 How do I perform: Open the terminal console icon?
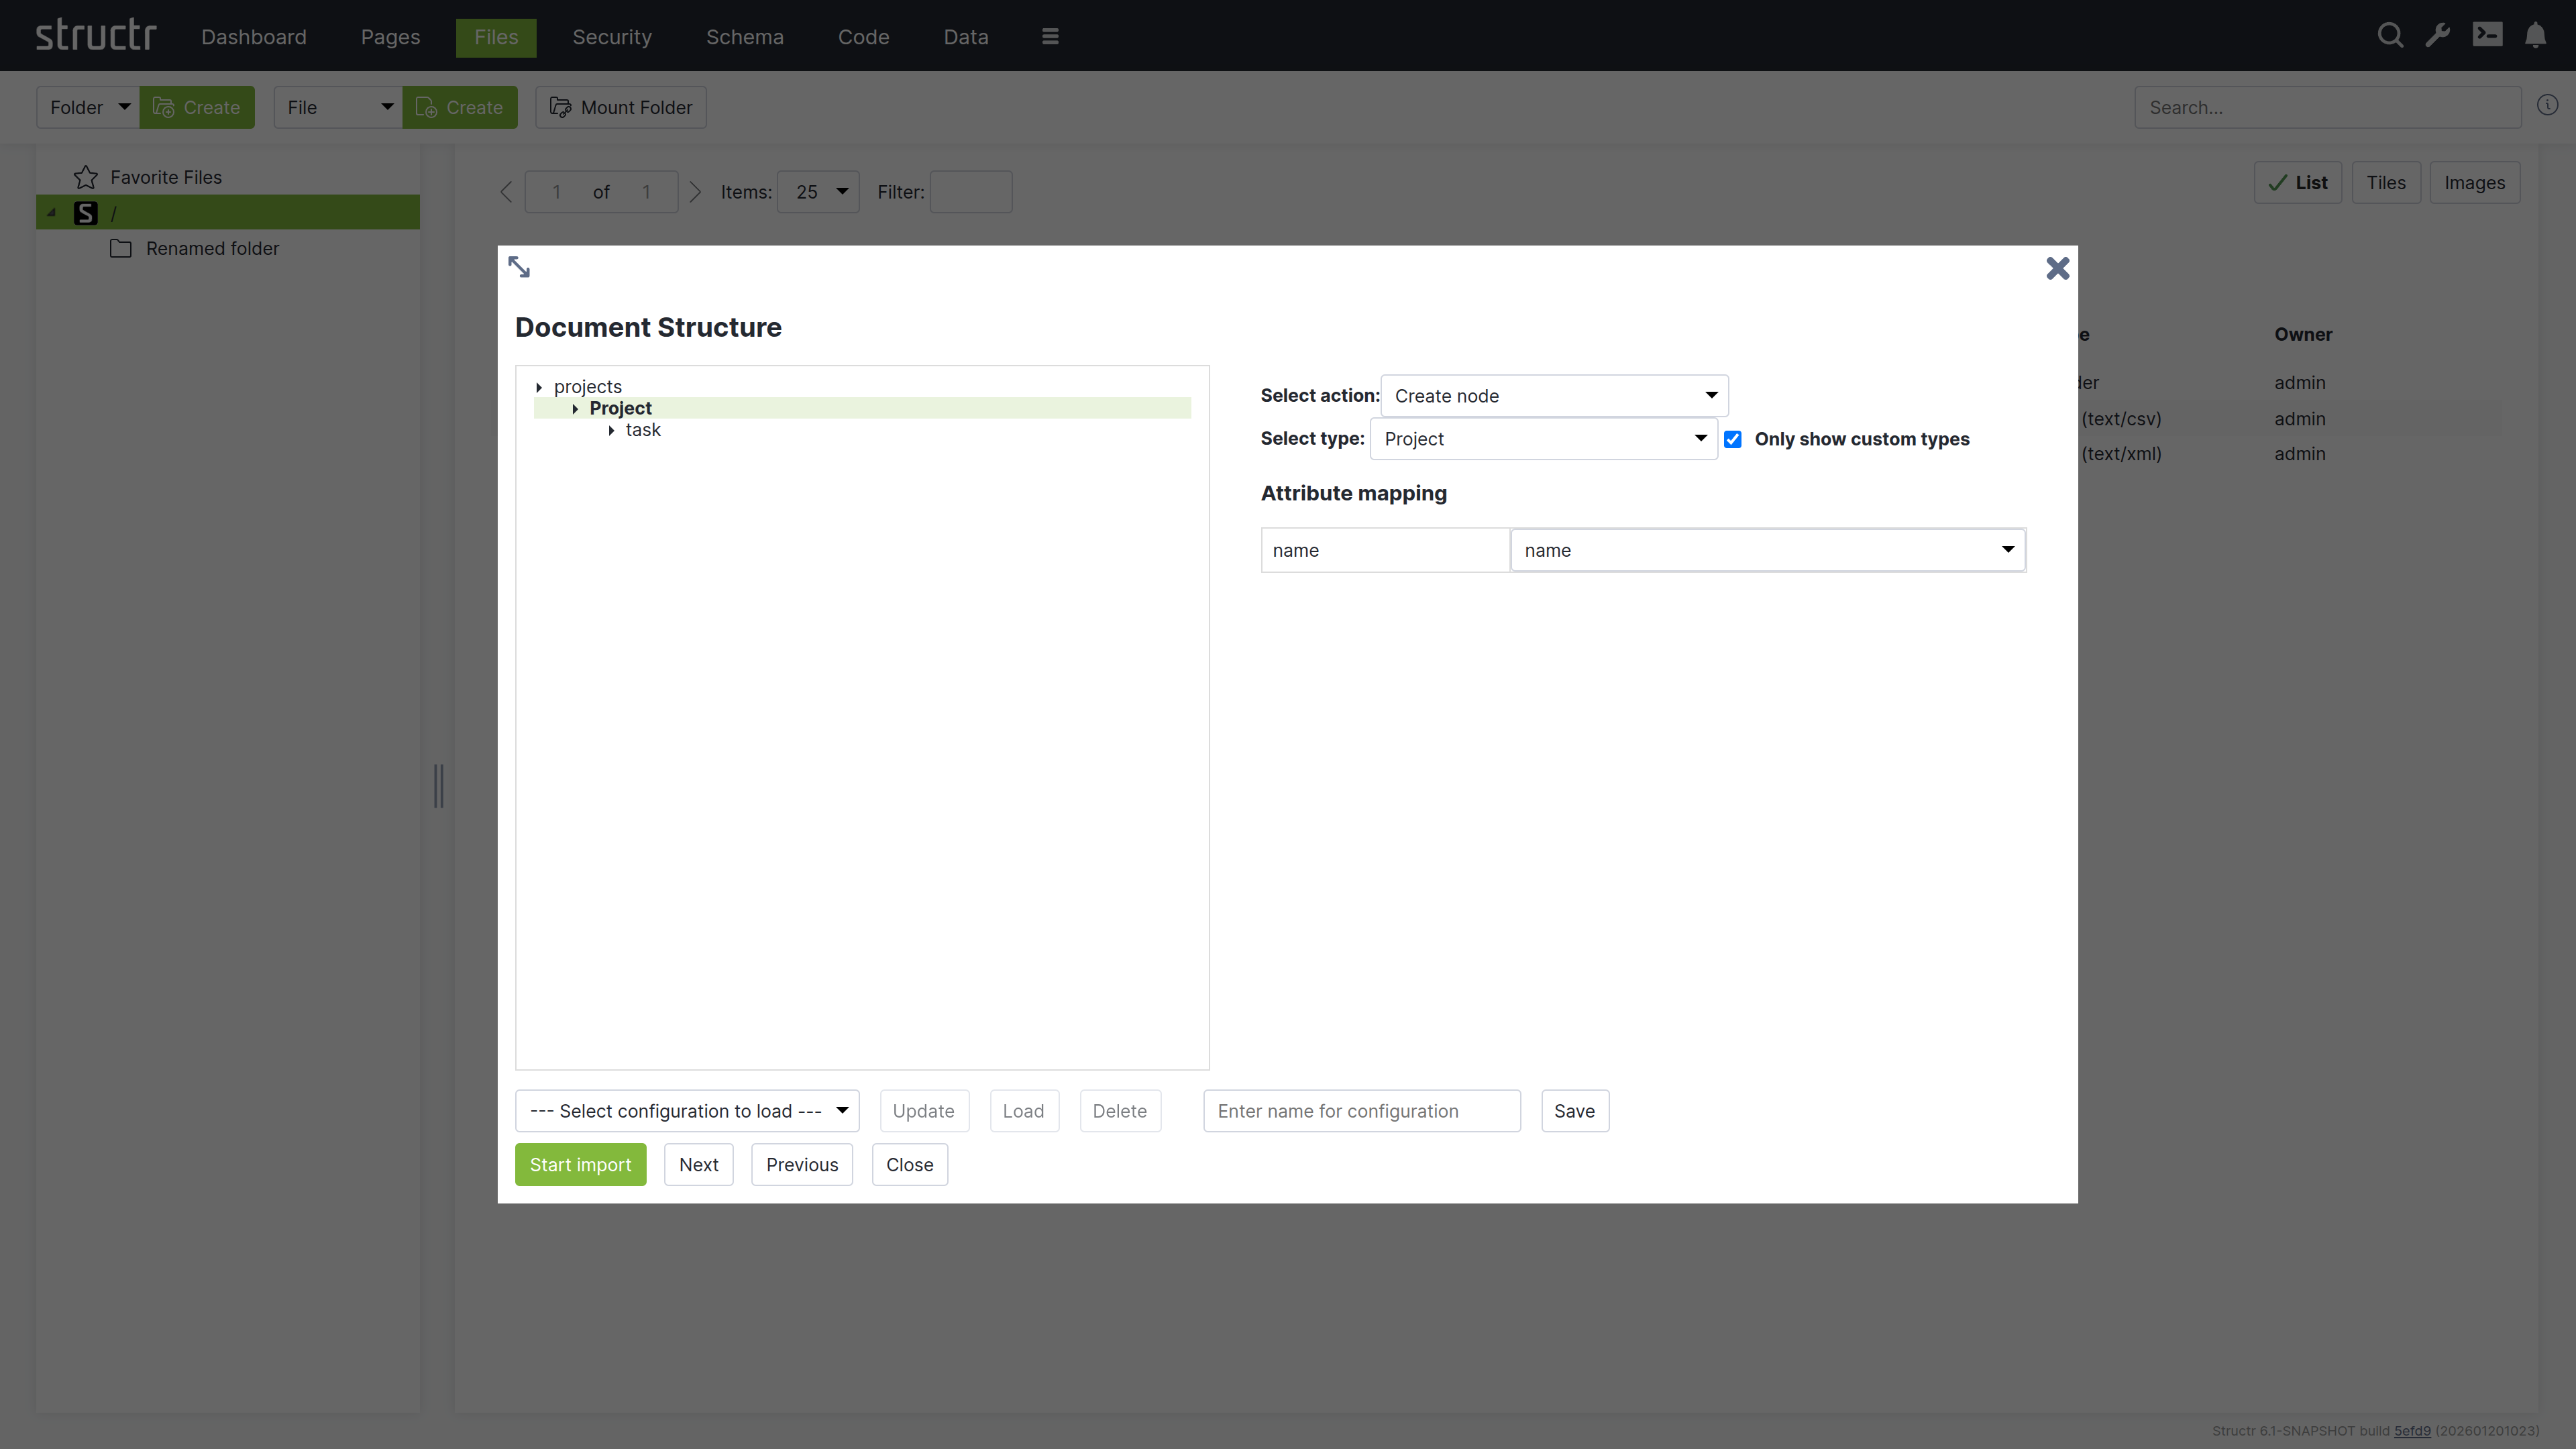tap(2488, 35)
